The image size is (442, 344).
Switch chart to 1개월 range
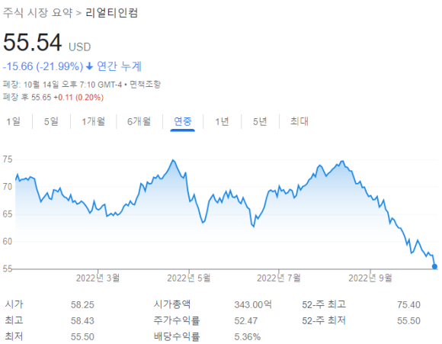click(93, 121)
